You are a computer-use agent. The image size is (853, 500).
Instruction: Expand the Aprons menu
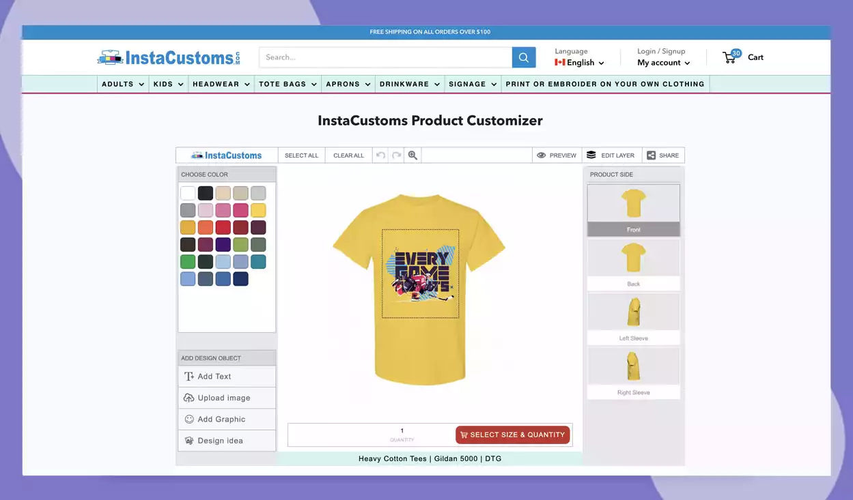click(x=348, y=84)
